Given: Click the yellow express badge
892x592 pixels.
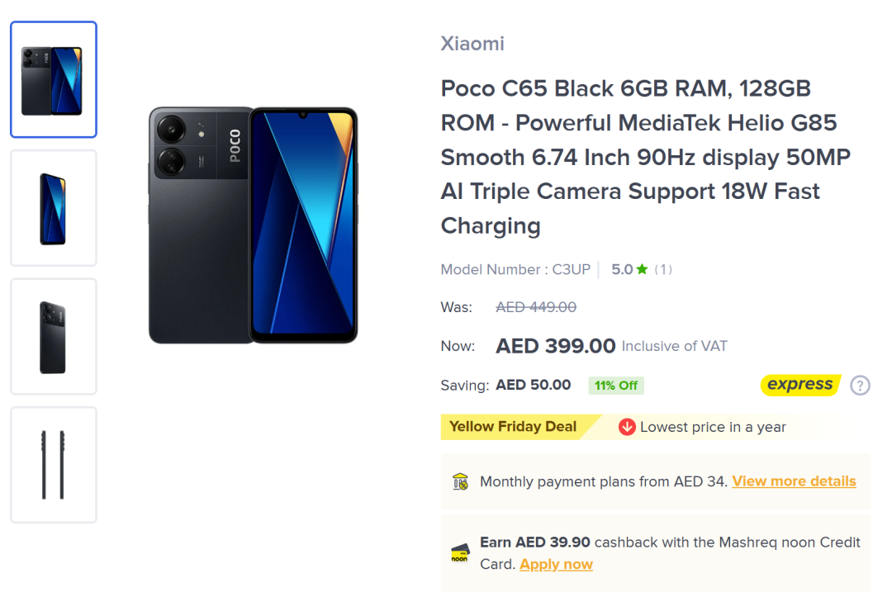Looking at the screenshot, I should (799, 385).
